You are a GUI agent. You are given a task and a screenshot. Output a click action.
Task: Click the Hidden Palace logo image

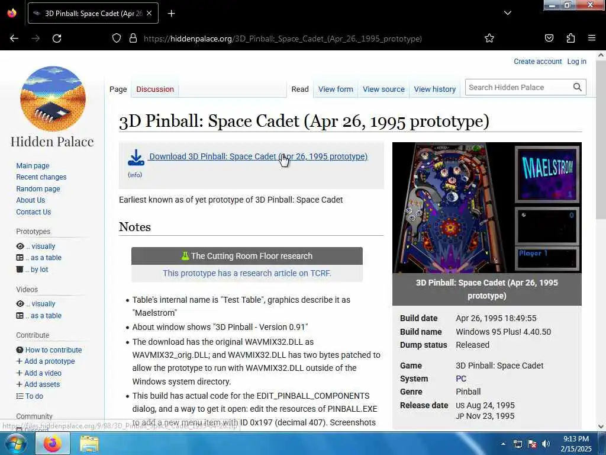point(53,99)
